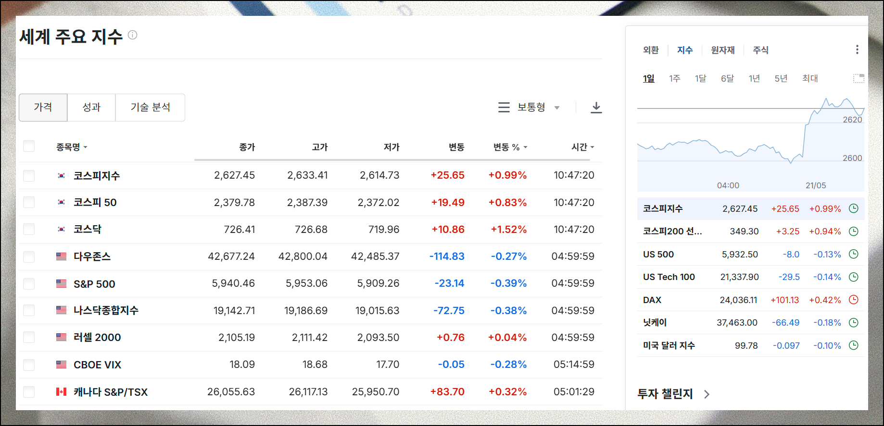
Task: Check the box for 코스피 50 row
Action: click(29, 202)
